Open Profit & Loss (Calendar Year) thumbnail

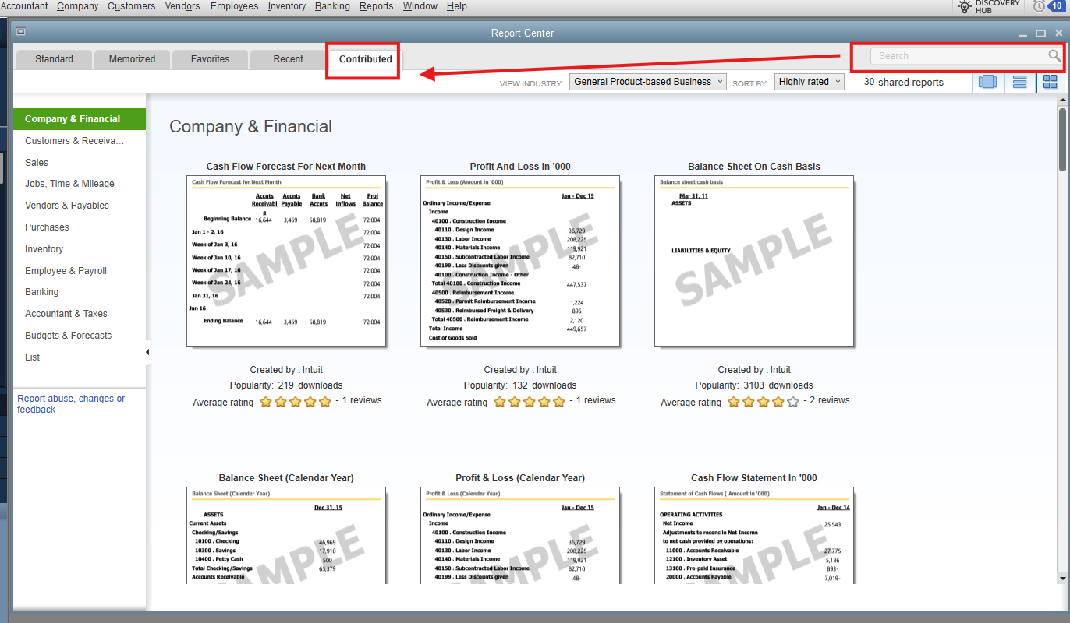[x=520, y=536]
